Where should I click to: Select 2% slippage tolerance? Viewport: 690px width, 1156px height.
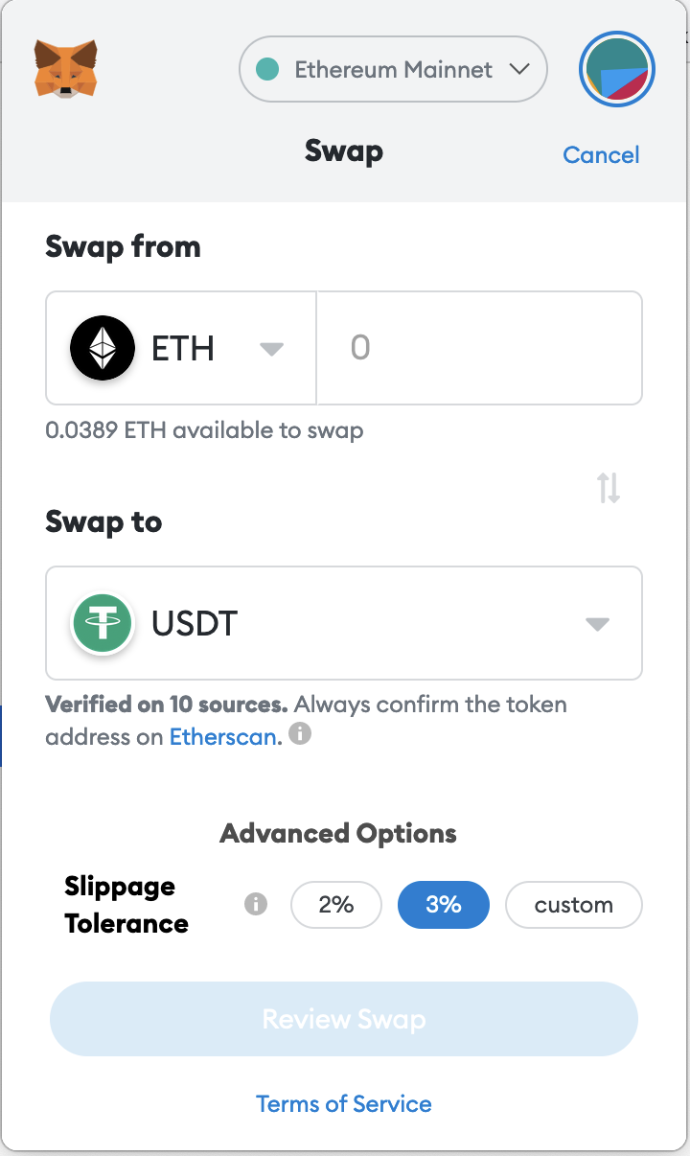coord(336,905)
